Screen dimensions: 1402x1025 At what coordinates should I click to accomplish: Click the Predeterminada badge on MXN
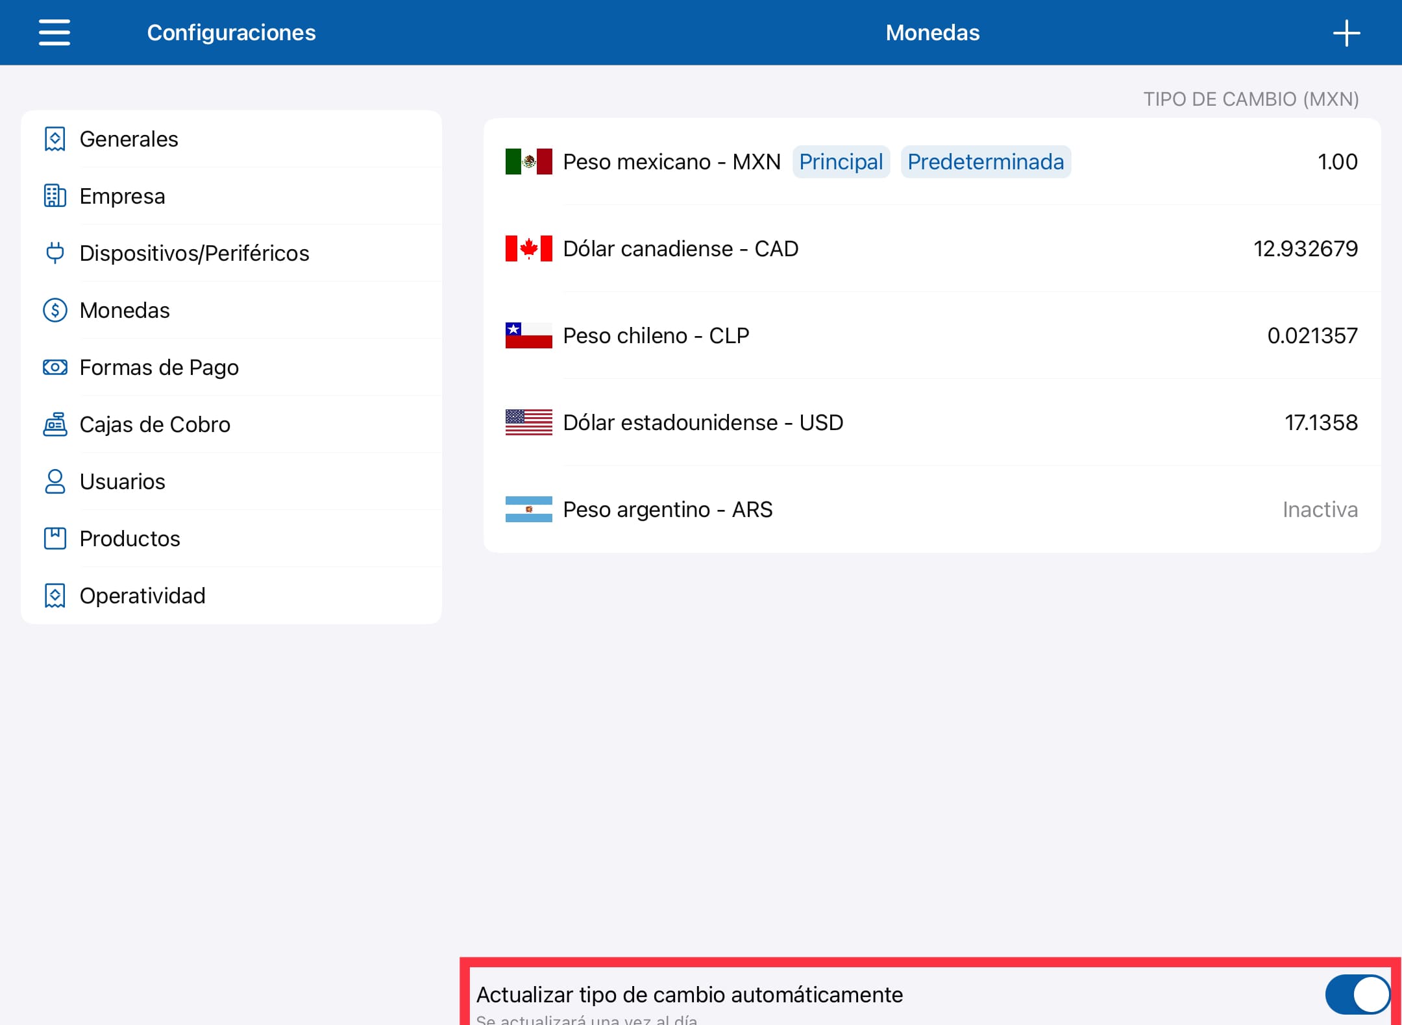tap(986, 162)
